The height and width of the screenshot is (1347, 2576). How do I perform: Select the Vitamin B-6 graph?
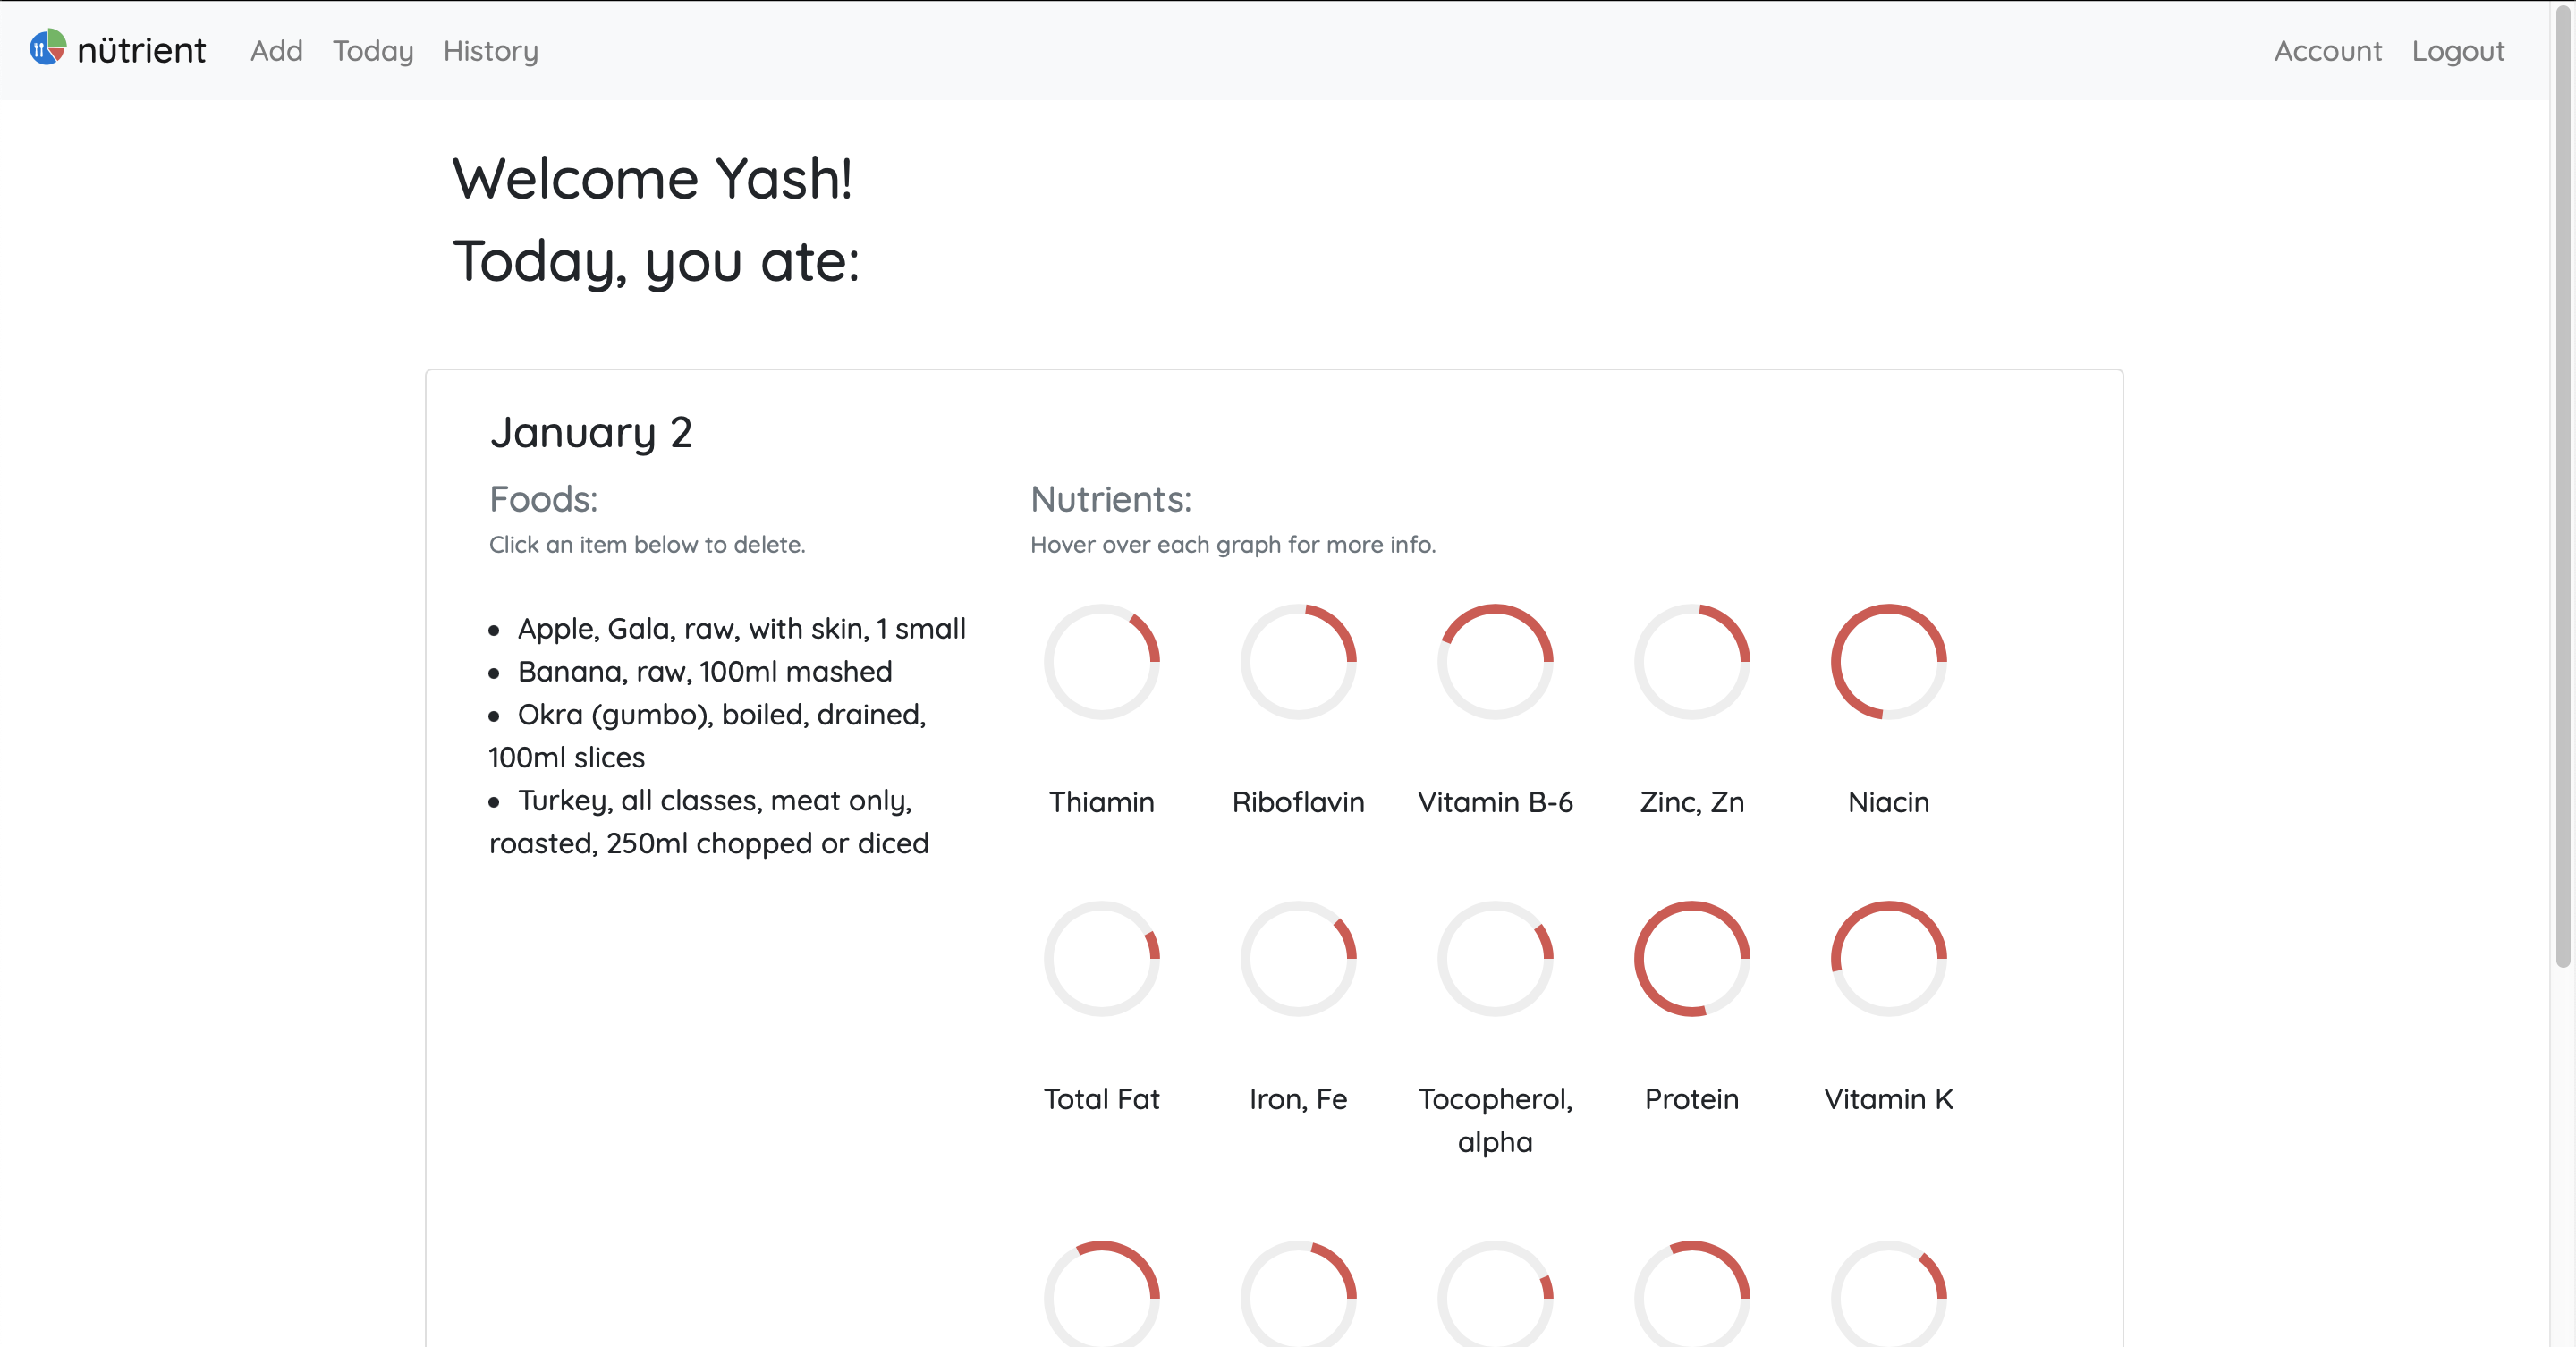(1494, 661)
